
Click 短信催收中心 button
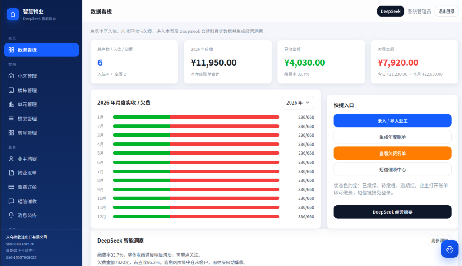click(393, 170)
